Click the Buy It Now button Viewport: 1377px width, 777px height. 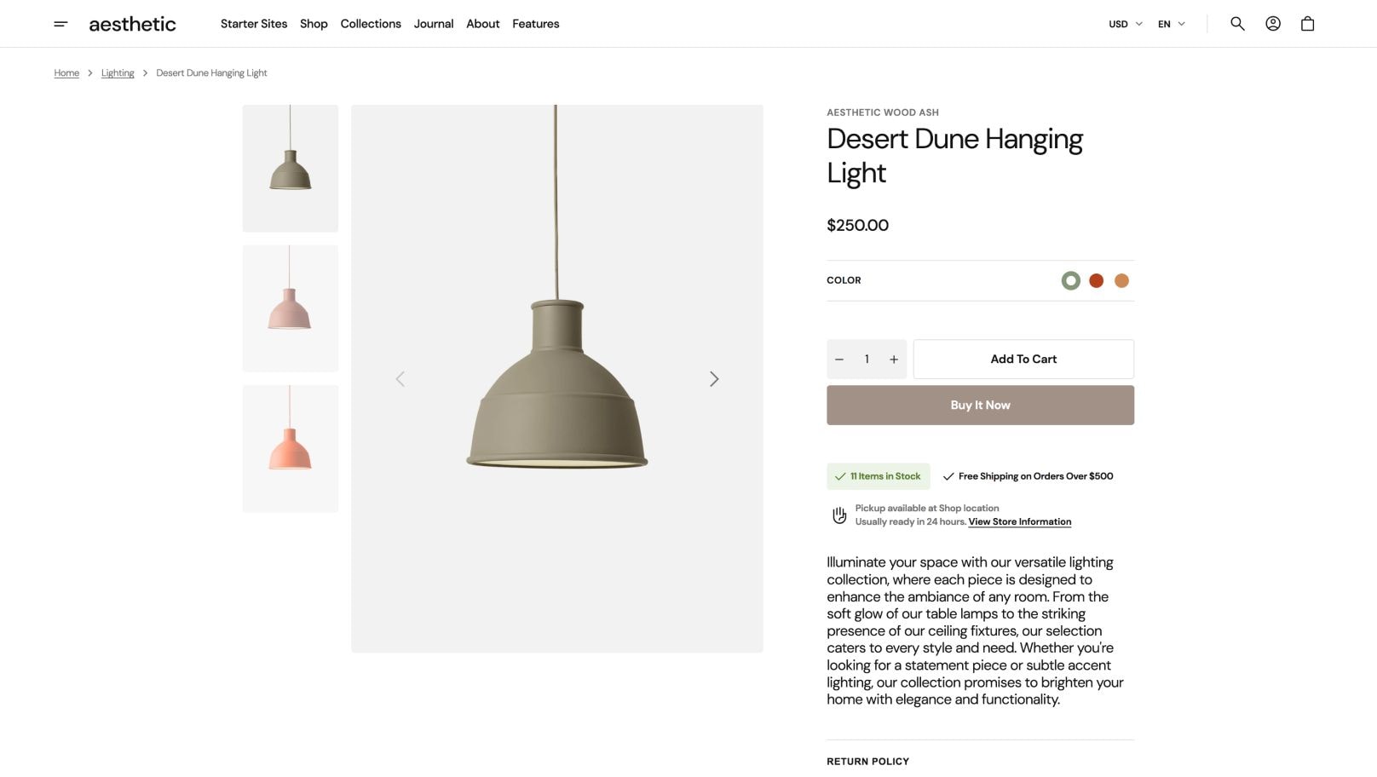(980, 406)
